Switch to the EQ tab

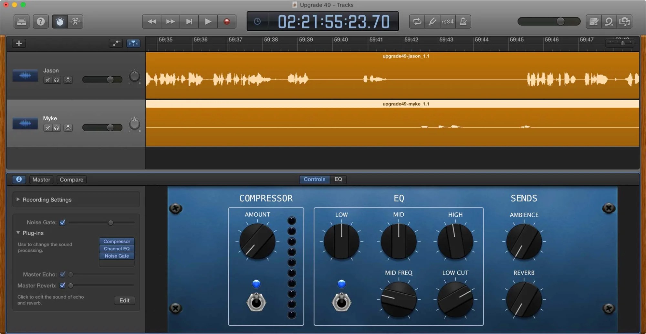tap(338, 179)
